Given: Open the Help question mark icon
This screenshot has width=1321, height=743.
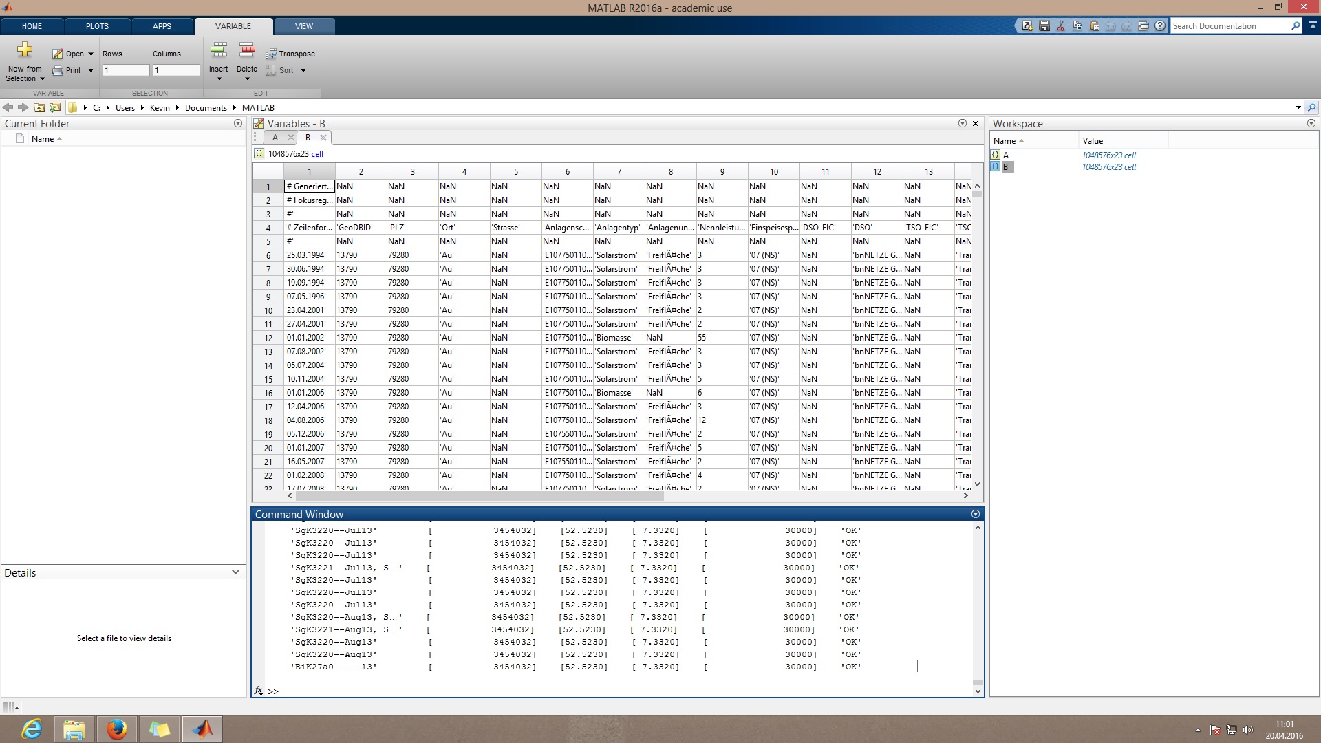Looking at the screenshot, I should pos(1160,26).
